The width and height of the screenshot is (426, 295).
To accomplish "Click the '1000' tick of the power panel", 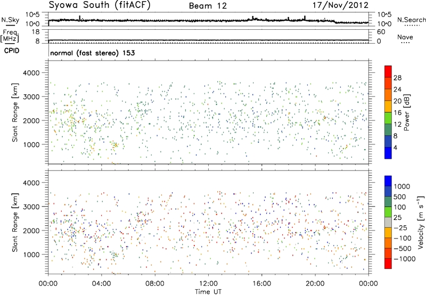I will click(31, 144).
